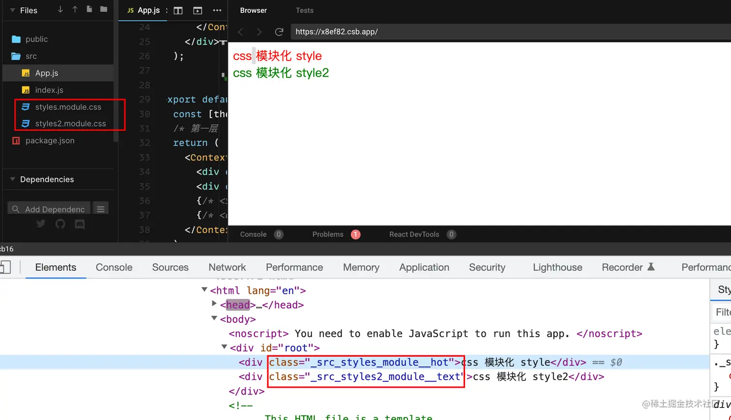Click the CSS icon beside styles.module.css
731x420 pixels.
(26, 107)
